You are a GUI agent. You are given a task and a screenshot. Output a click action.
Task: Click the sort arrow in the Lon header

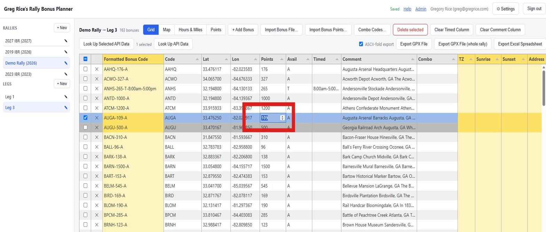point(256,59)
